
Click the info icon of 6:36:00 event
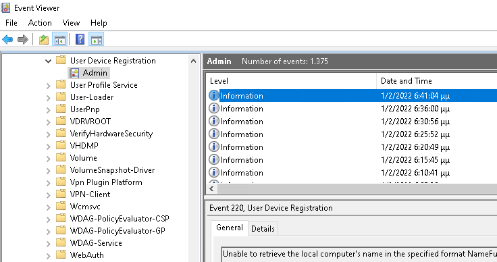pos(214,108)
